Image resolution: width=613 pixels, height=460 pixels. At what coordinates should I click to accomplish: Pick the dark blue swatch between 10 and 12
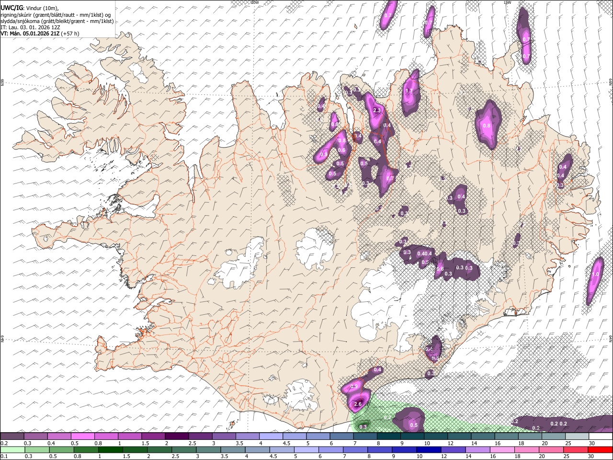point(429,450)
